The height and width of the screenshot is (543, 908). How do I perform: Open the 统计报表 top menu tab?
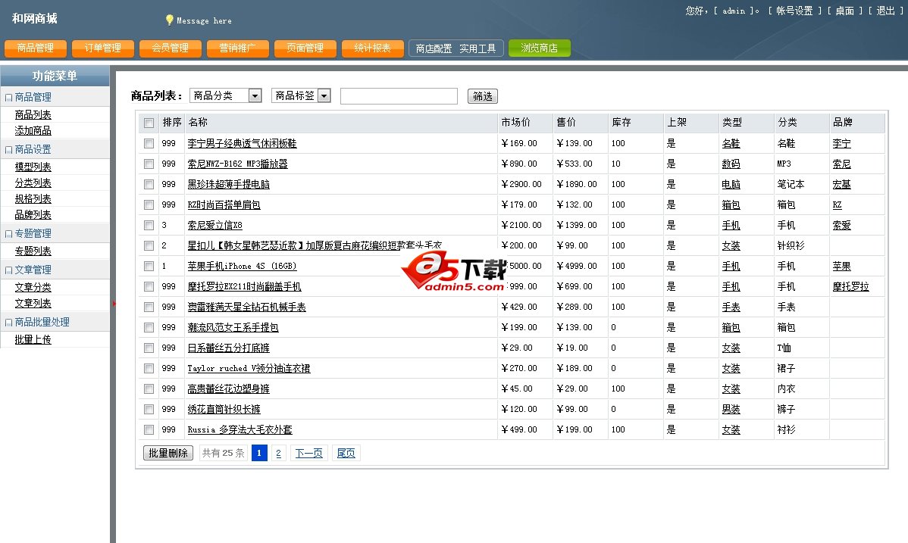[373, 48]
